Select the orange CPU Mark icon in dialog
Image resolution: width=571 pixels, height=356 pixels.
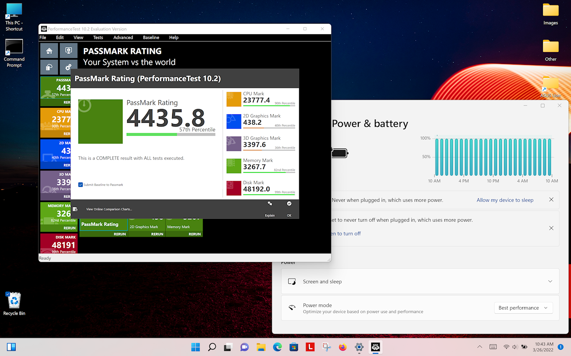click(234, 99)
